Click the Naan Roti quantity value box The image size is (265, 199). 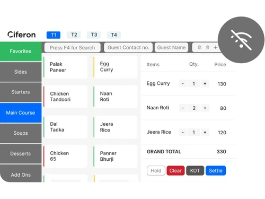(x=194, y=108)
